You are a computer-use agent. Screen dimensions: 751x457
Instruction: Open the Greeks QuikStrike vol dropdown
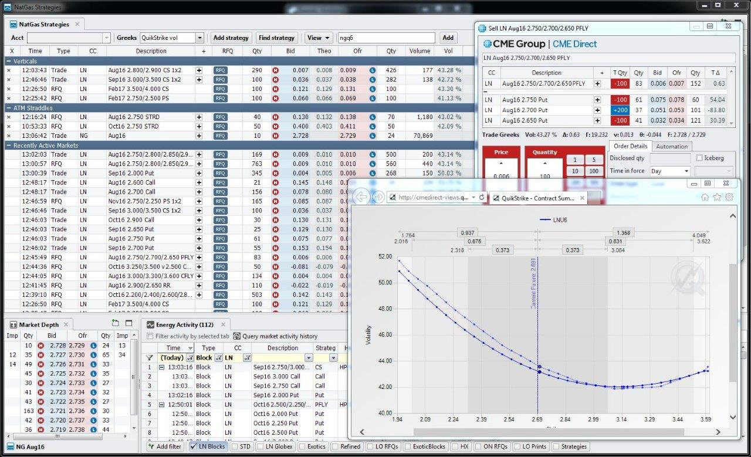click(199, 38)
